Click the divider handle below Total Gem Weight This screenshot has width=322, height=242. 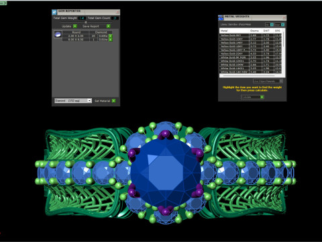click(86, 22)
